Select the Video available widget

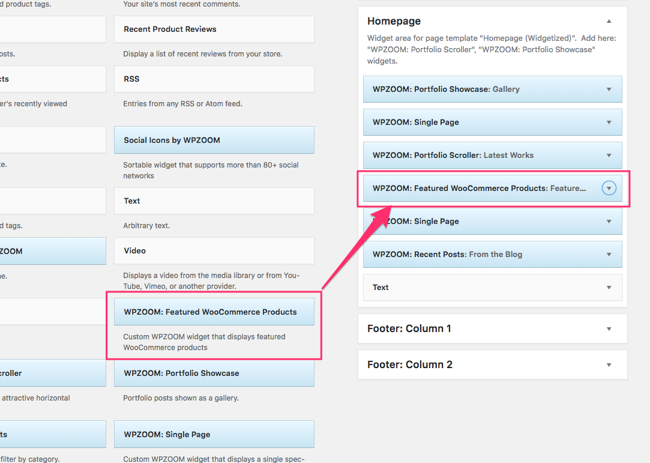[214, 251]
